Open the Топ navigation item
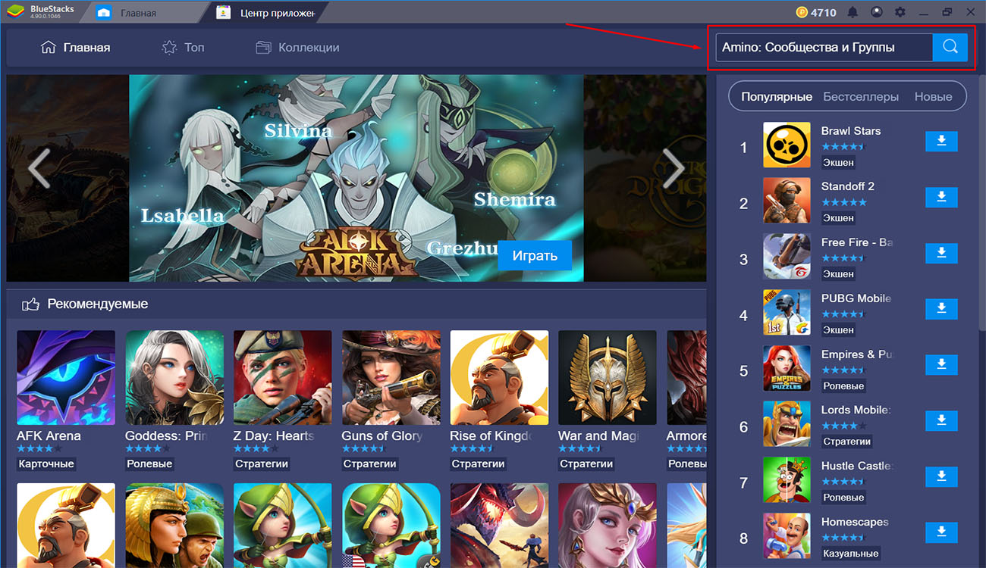 (x=183, y=47)
